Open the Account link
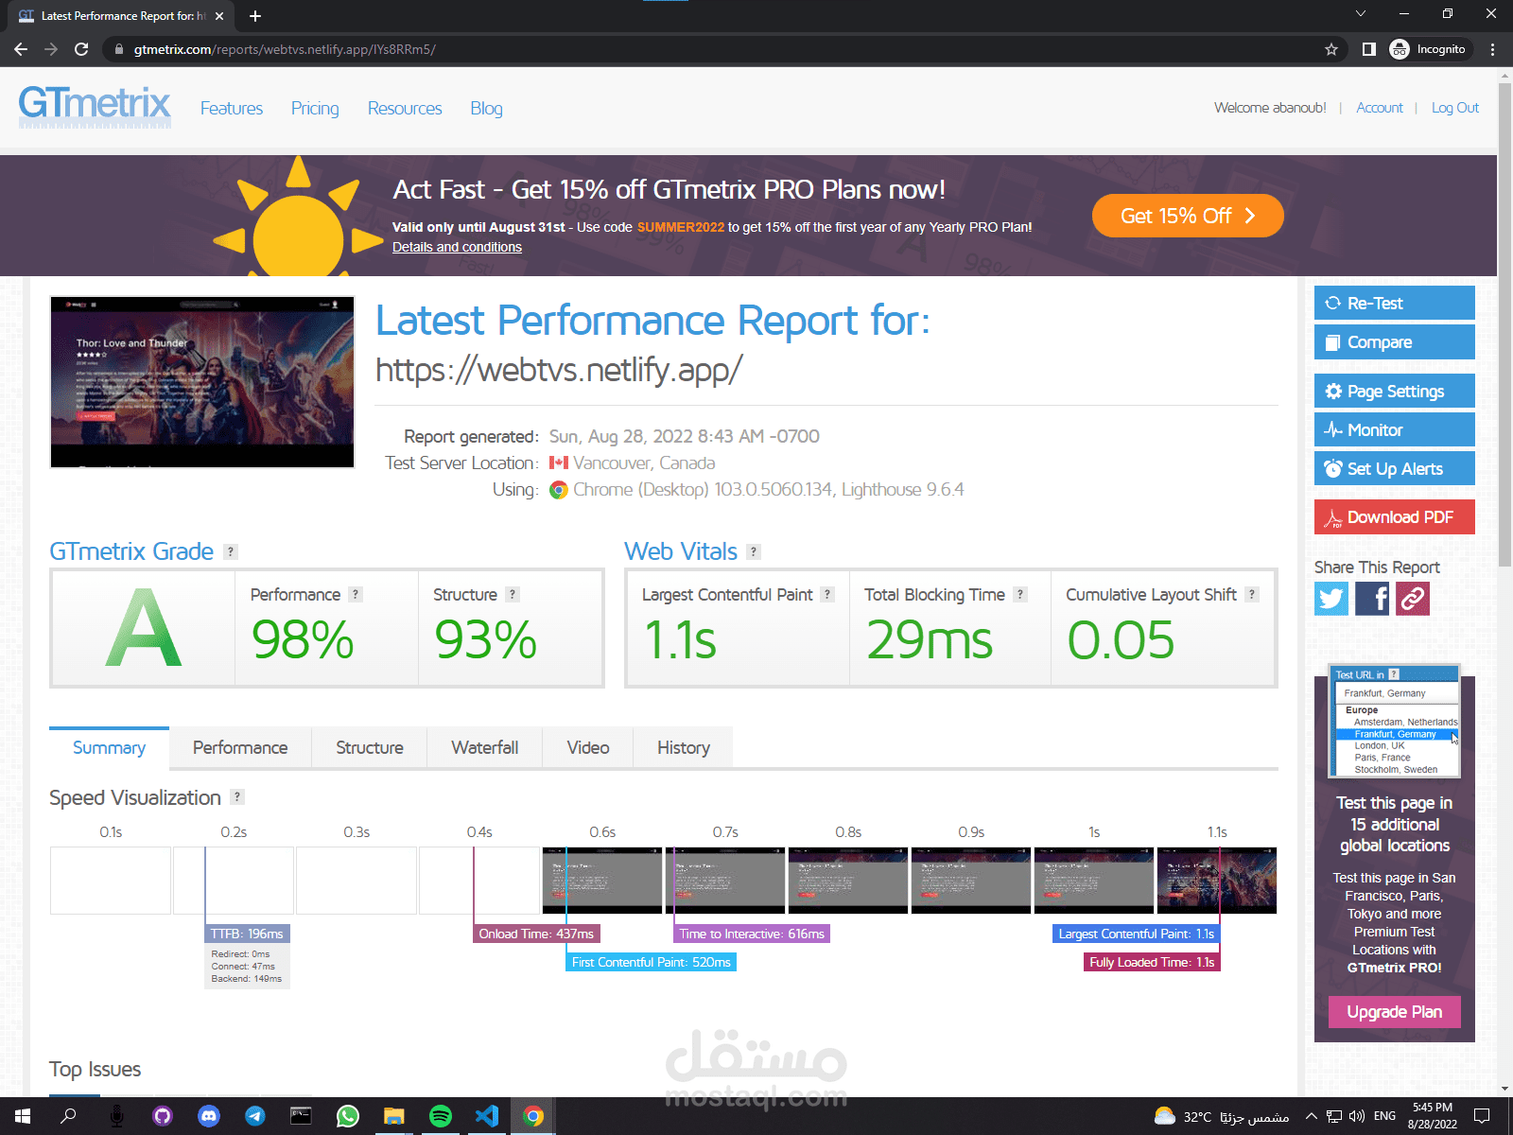 pos(1380,108)
